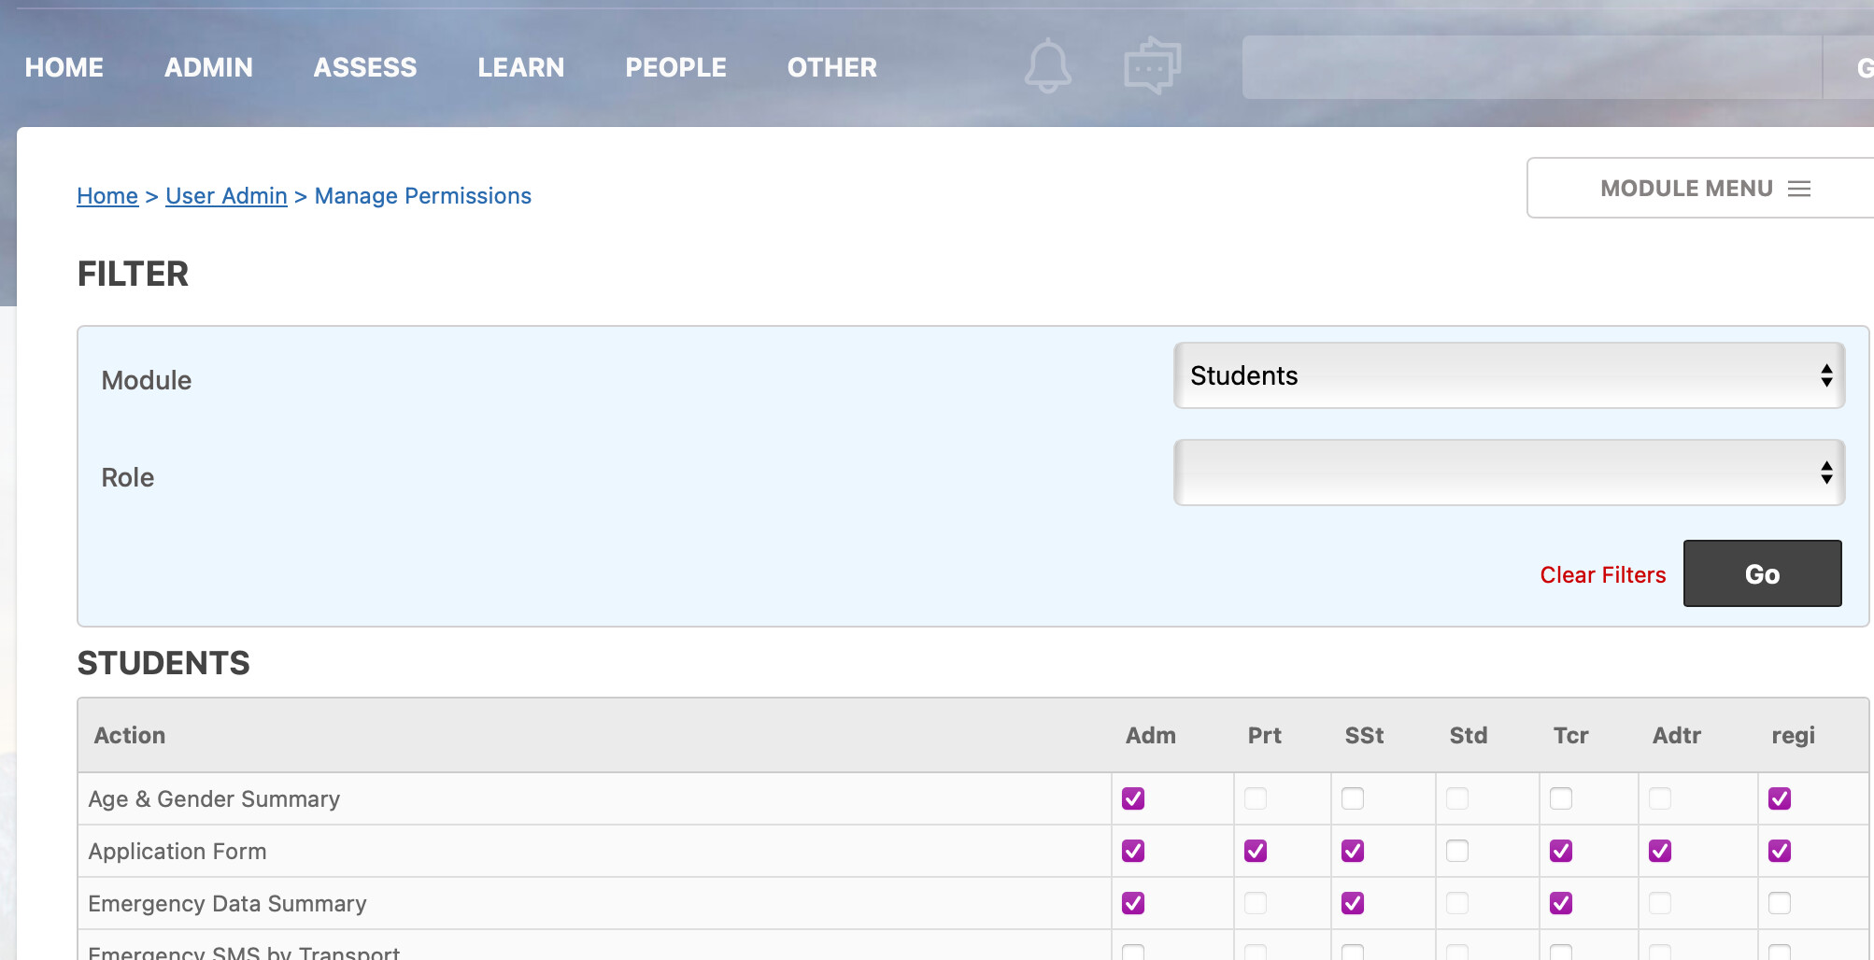Check regi for Emergency Data Summary
Screen dimensions: 1874x960
tap(1780, 903)
